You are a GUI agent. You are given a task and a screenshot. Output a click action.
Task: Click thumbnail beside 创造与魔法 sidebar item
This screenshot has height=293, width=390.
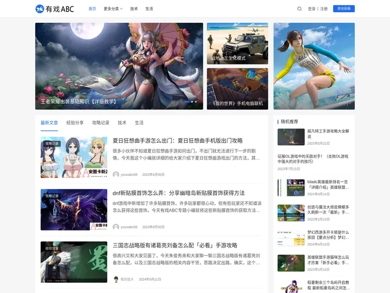click(x=291, y=213)
